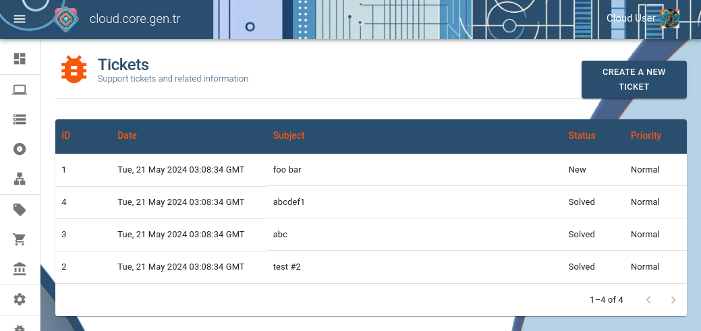Image resolution: width=701 pixels, height=331 pixels.
Task: Click the New status cell
Action: [x=577, y=170]
